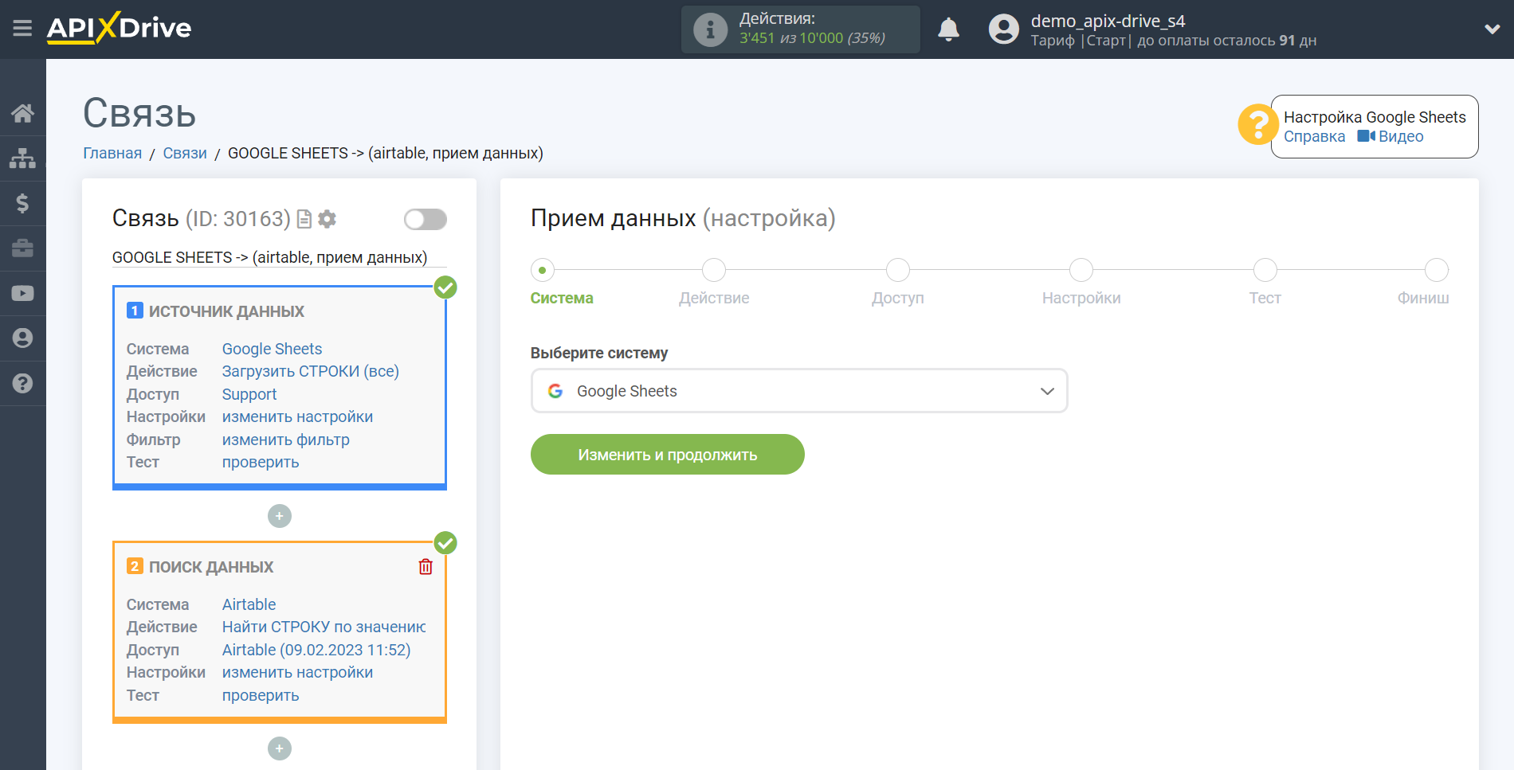Open Найти СТРОКУ по значению link
The width and height of the screenshot is (1514, 770).
(324, 627)
